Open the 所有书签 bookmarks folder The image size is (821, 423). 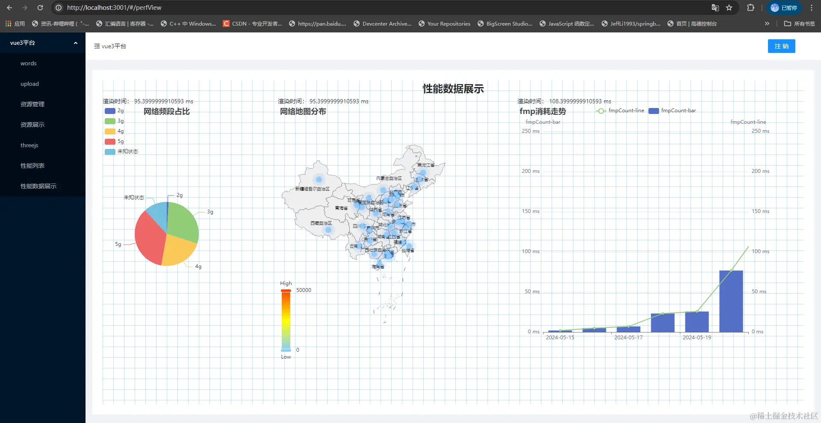click(x=800, y=23)
